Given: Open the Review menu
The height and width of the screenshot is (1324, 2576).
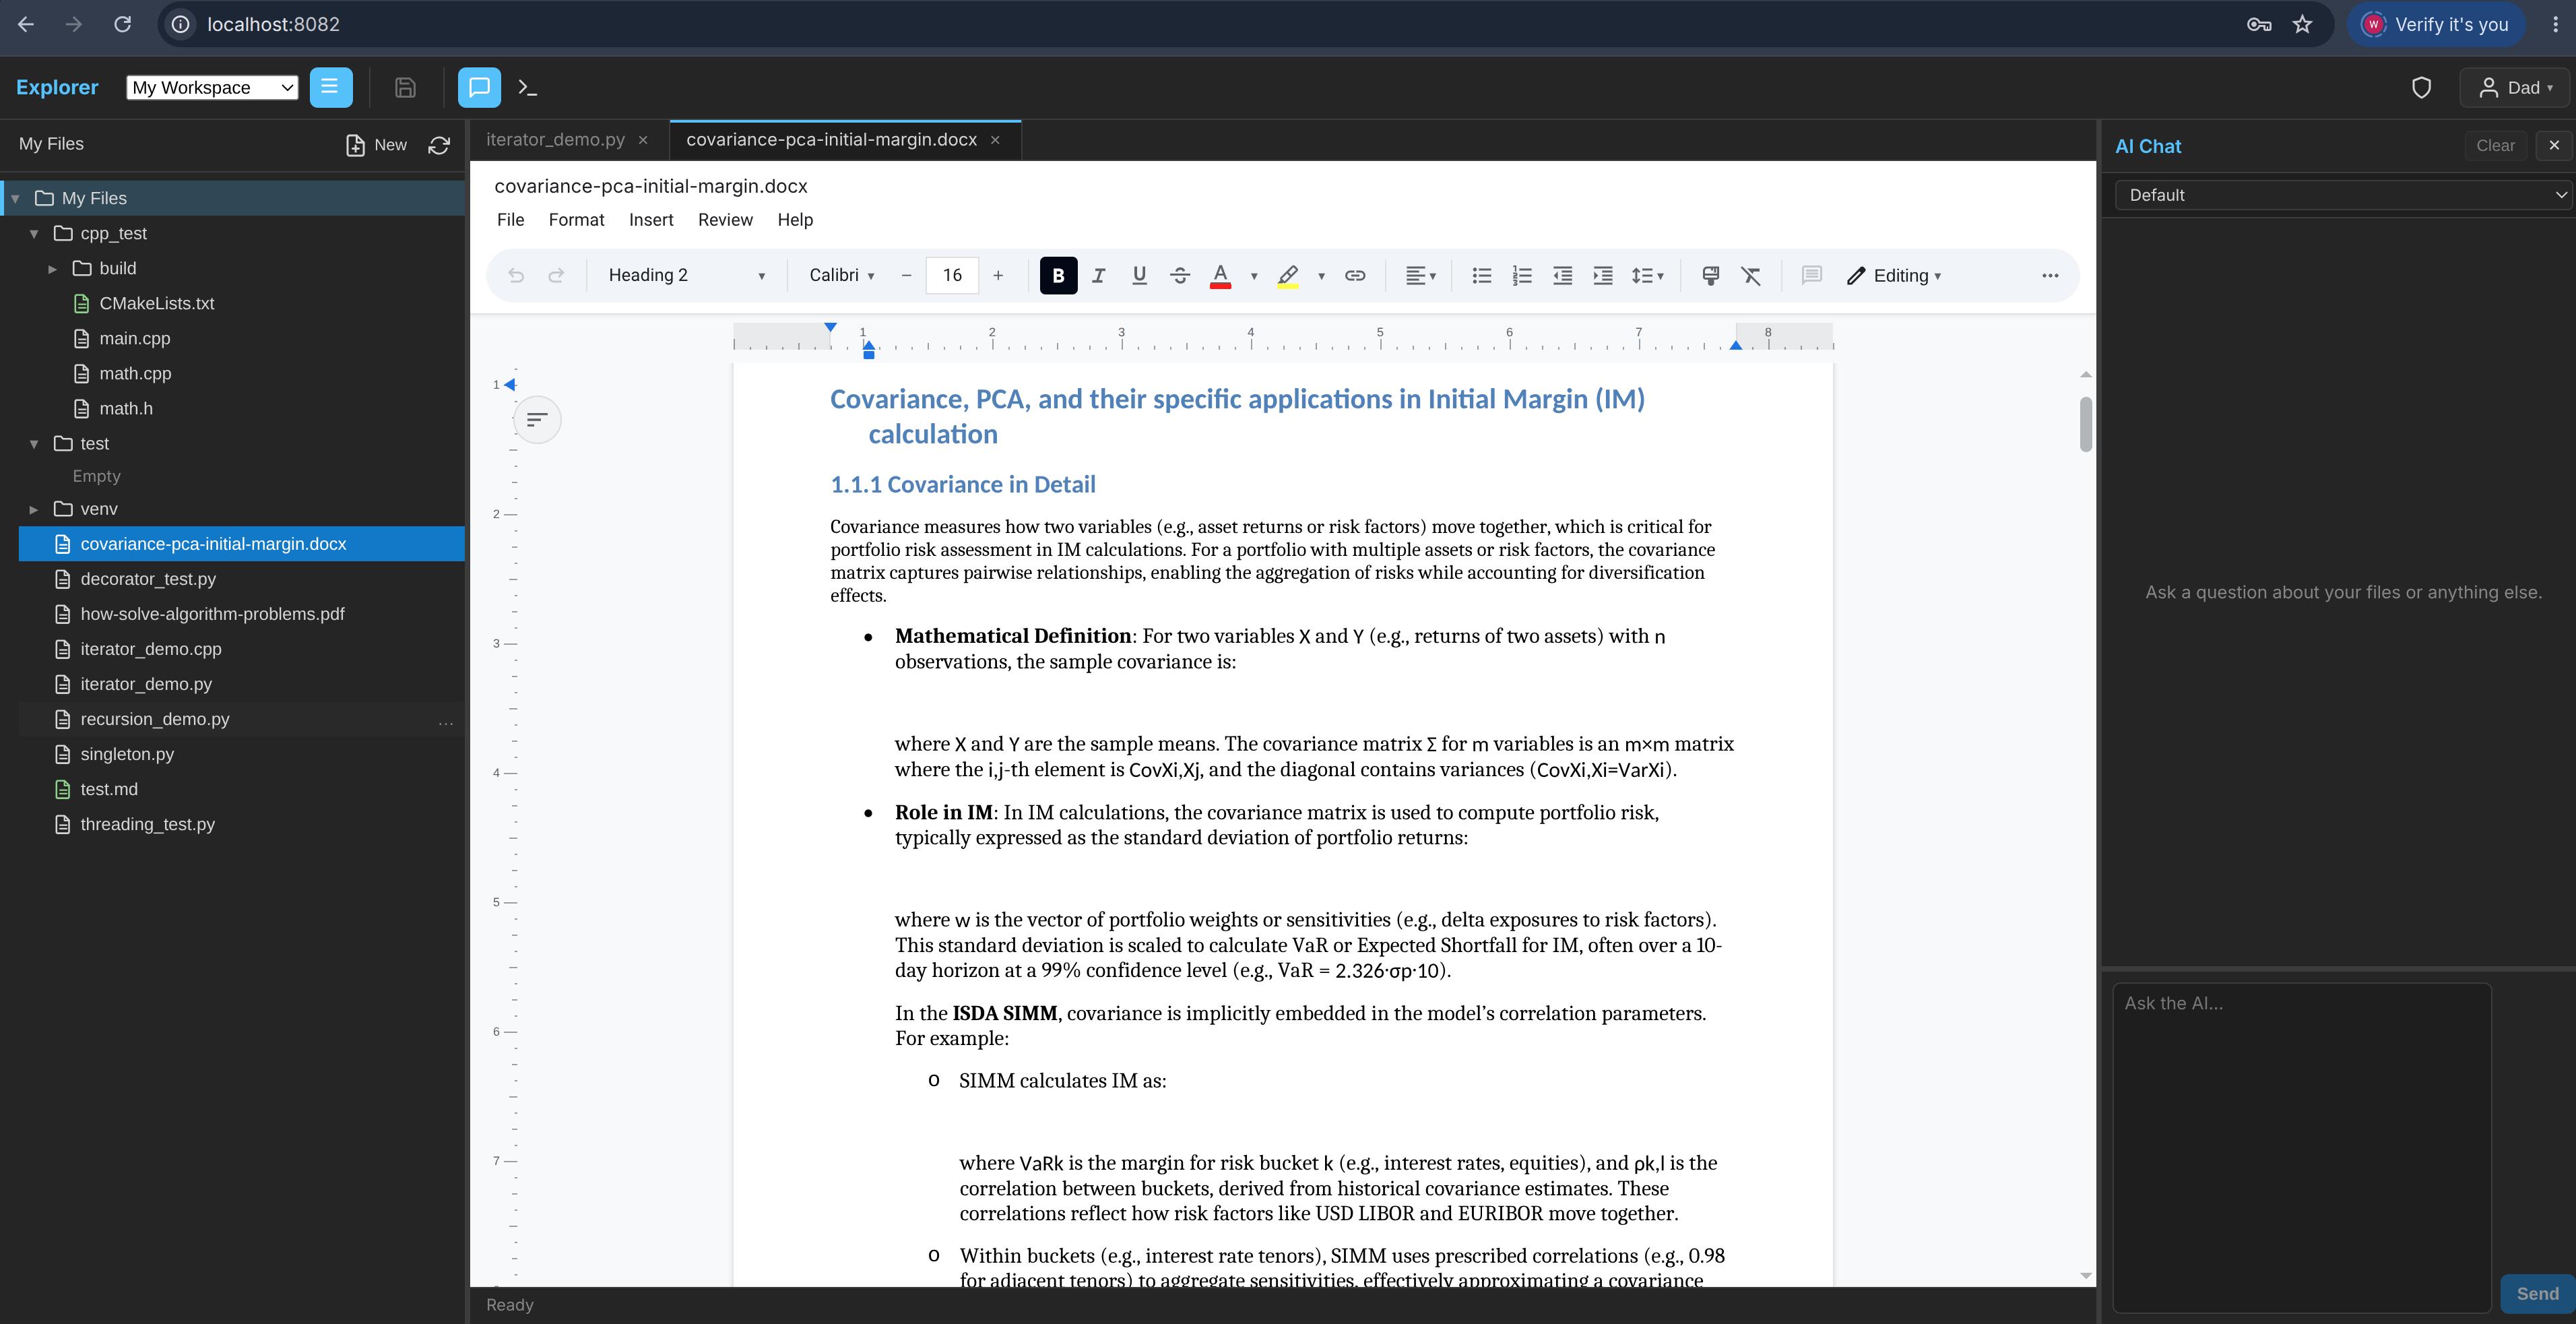Looking at the screenshot, I should [725, 220].
